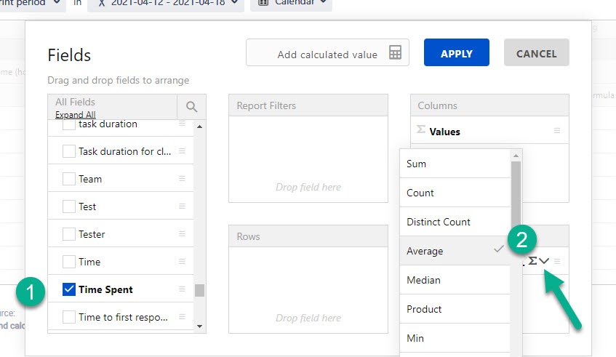Screen dimensions: 616x357
Task: Grab the drag handle for Tester field
Action: pos(182,233)
